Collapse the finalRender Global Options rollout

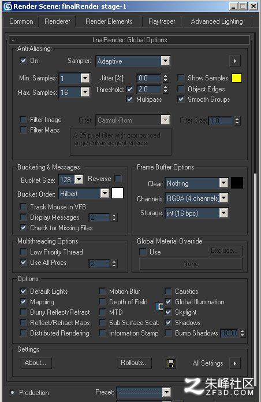(129, 40)
